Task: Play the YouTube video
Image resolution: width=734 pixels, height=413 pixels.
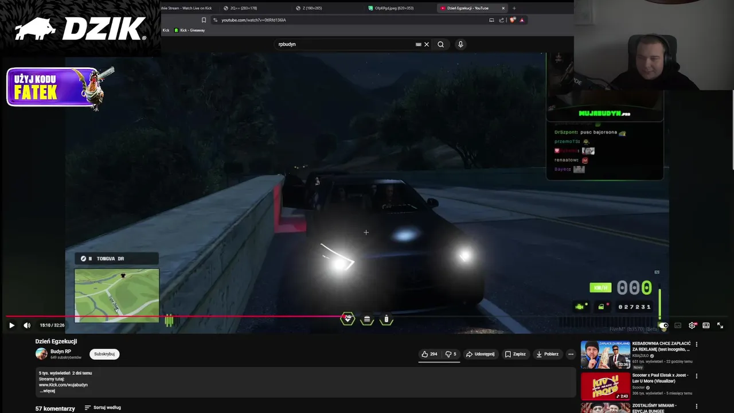Action: point(11,325)
